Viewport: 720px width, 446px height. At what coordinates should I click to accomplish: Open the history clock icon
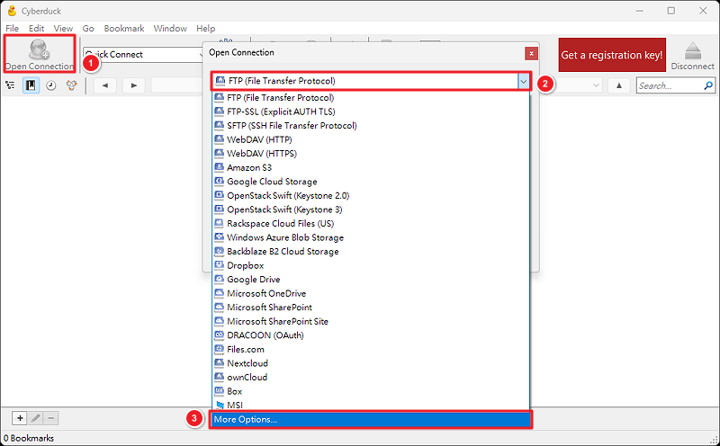click(51, 85)
